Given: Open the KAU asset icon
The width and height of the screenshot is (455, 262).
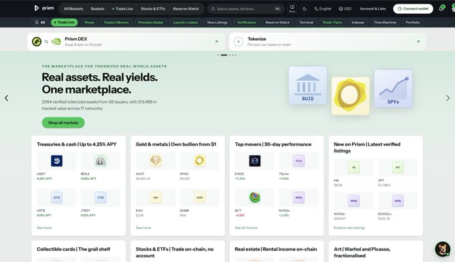Looking at the screenshot, I should (155, 197).
